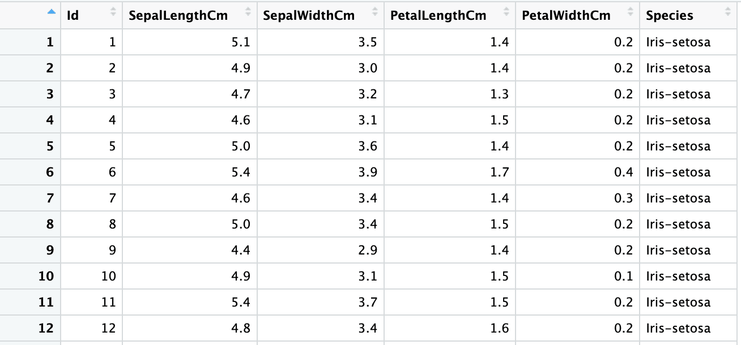
Task: Click the SepalLengthCm sort arrows icon
Action: (248, 12)
